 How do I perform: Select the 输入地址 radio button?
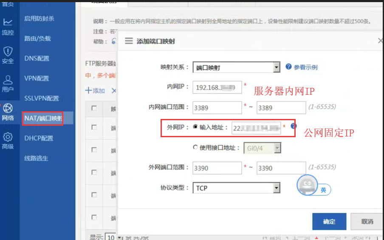click(195, 127)
